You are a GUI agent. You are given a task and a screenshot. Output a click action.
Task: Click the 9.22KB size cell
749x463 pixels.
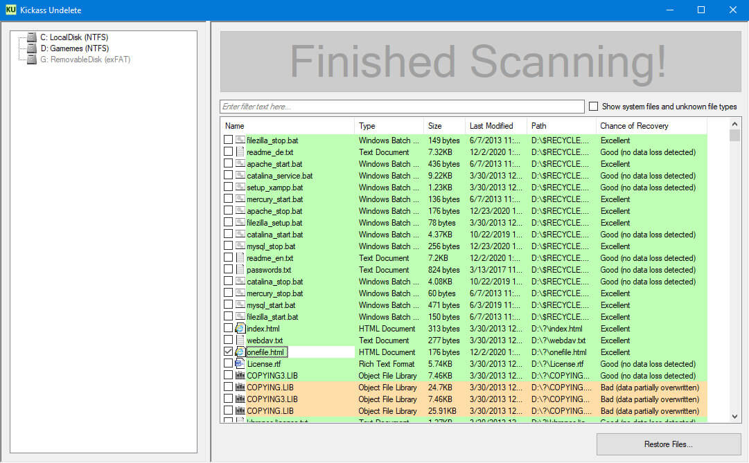440,176
